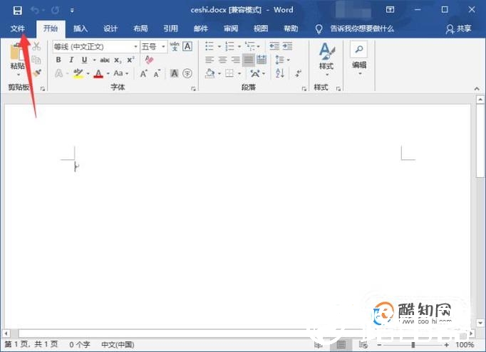Screen dimensions: 486x352
Task: Switch to the 插入 (Insert) tab
Action: (81, 28)
